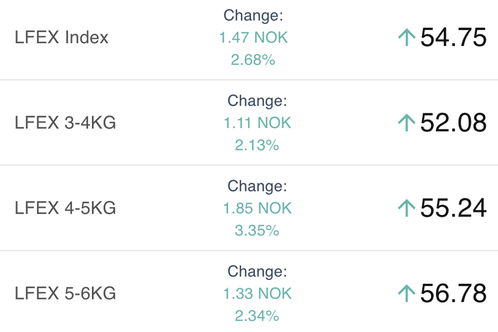Click the 2.13% change percentage

[257, 145]
